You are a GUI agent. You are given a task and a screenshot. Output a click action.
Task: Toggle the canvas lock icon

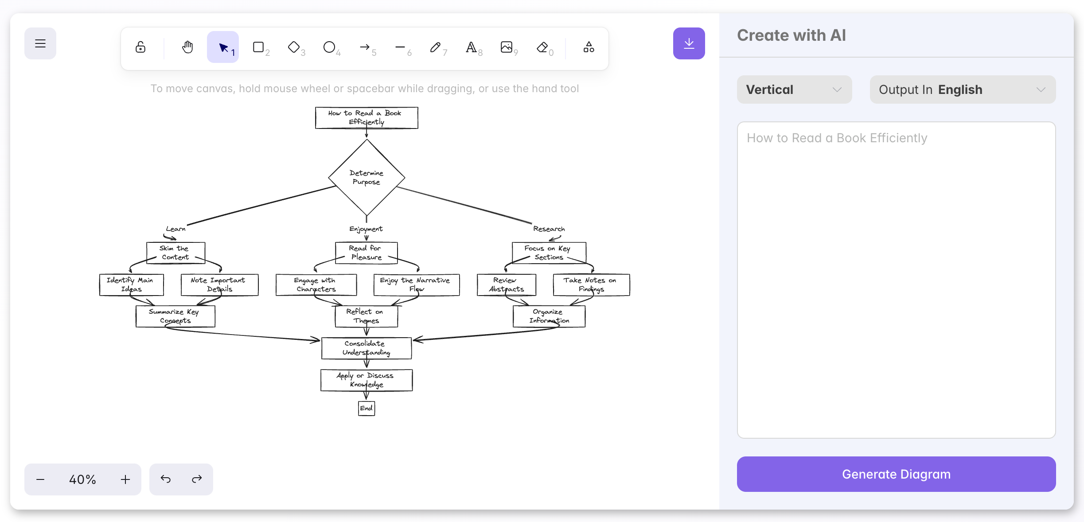click(140, 47)
